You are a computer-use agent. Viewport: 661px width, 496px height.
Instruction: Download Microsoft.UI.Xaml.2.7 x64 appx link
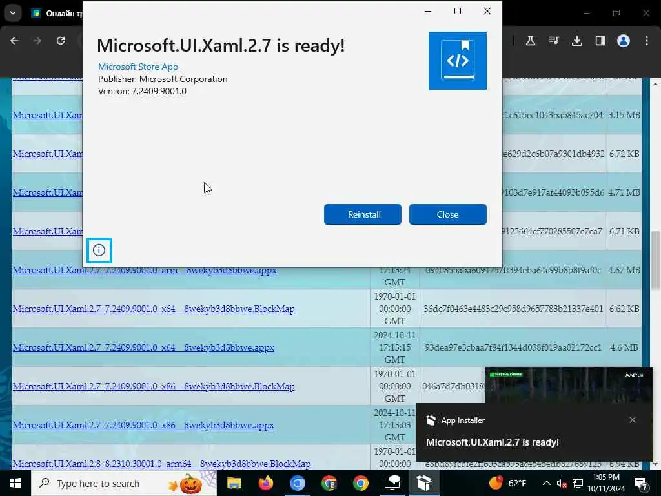point(143,347)
